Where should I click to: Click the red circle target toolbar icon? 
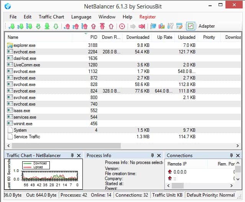tap(122, 26)
